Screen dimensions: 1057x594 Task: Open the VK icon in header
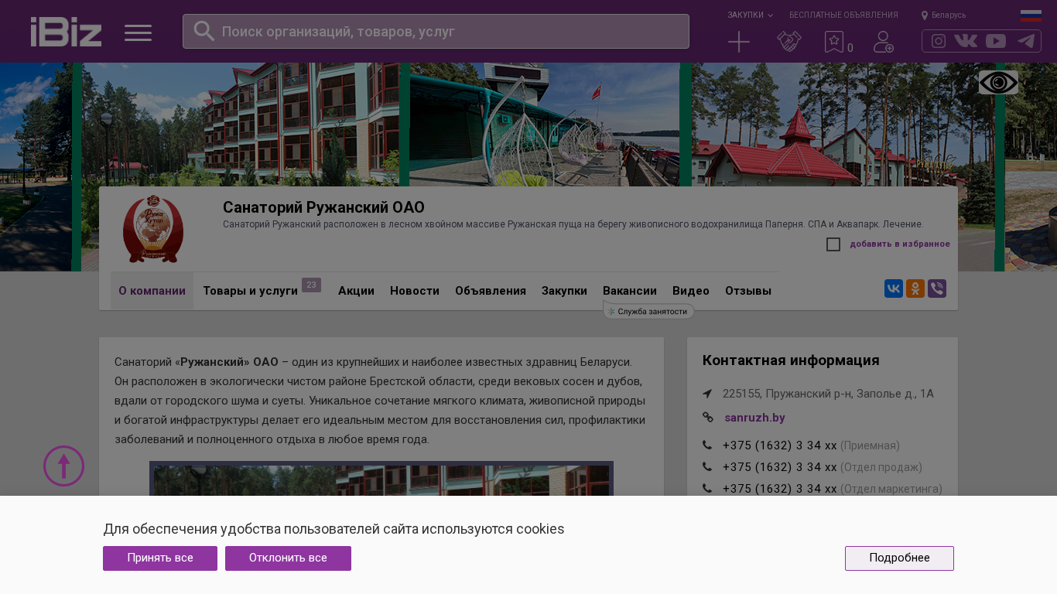pyautogui.click(x=966, y=41)
